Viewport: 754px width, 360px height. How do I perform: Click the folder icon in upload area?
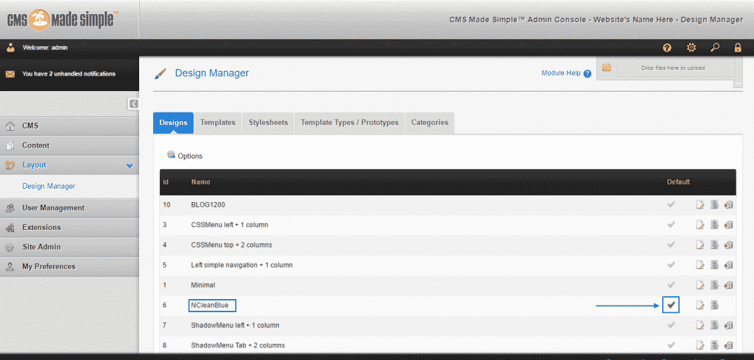click(607, 68)
